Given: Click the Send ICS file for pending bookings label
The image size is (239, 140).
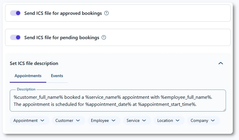Looking at the screenshot, I should click(62, 38).
